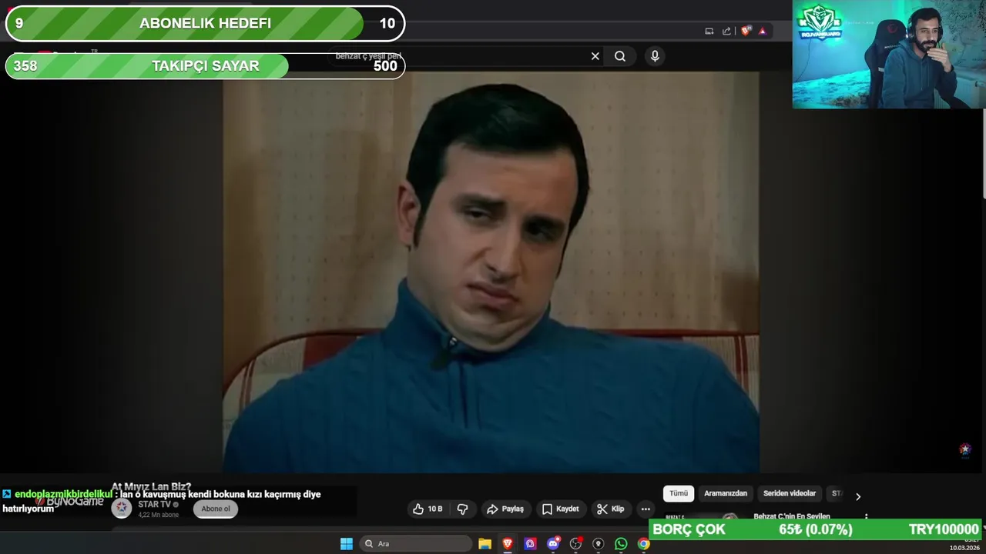Click the streamer webcam overlay
Image resolution: width=986 pixels, height=554 pixels.
(888, 54)
